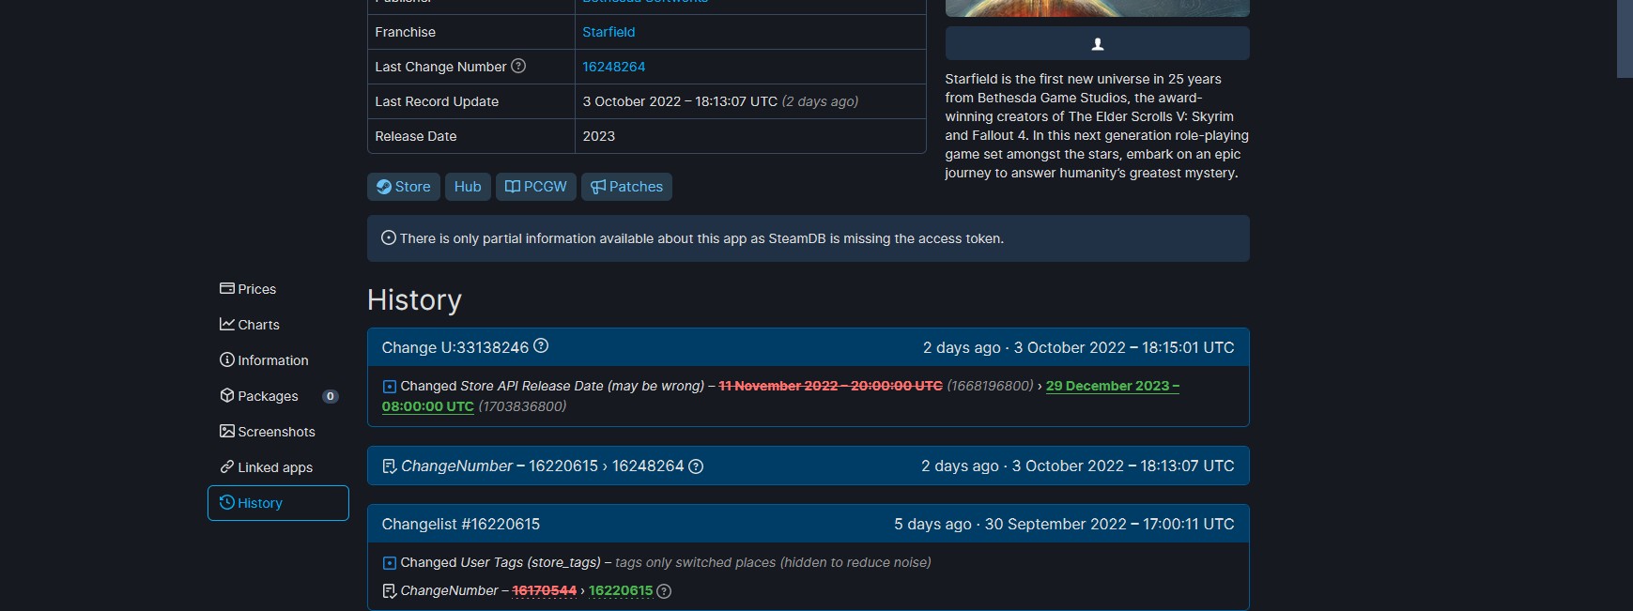Open the PCGW wiki button
The image size is (1633, 611).
535,187
